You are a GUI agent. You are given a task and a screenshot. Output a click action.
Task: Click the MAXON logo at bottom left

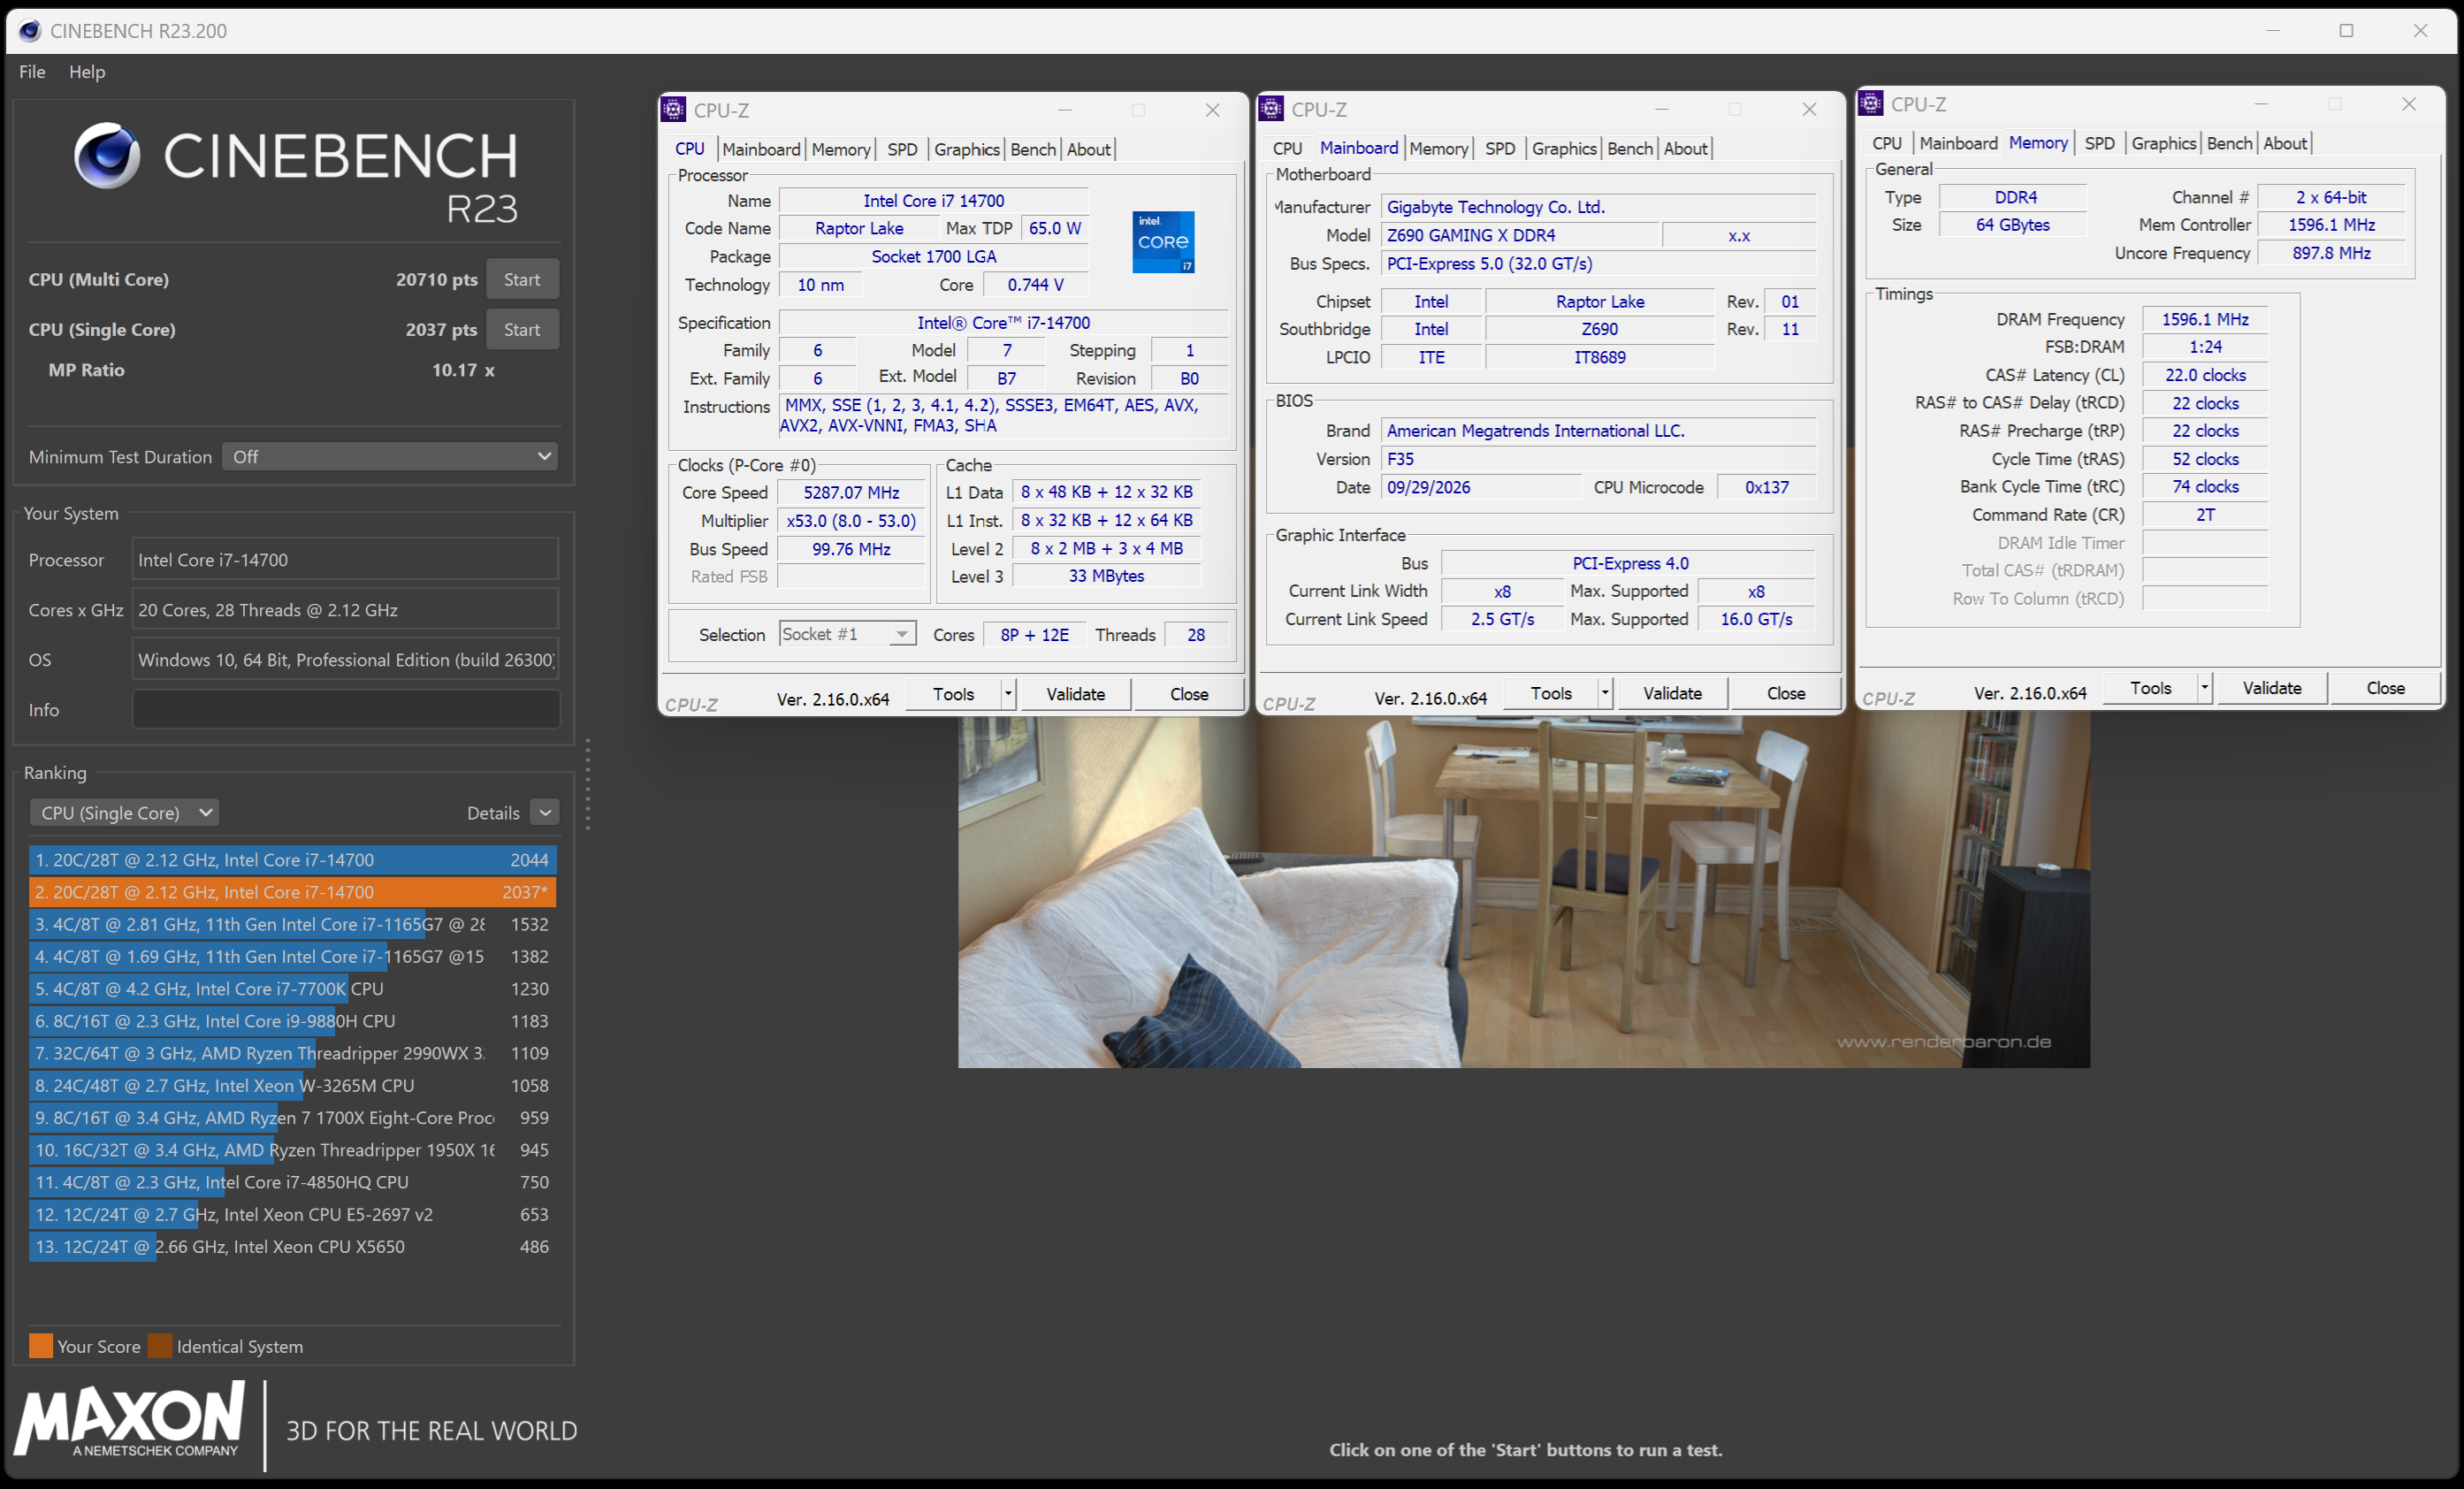pos(129,1420)
